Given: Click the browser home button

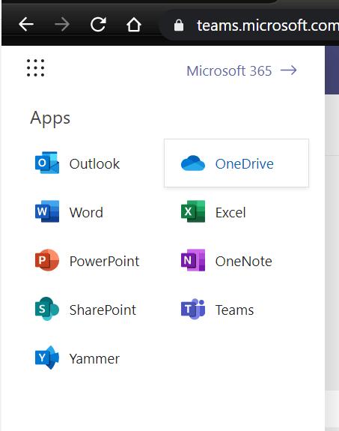Looking at the screenshot, I should [134, 25].
